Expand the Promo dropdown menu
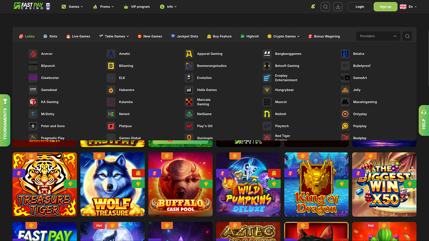Viewport: 429px width, 241px height. coord(103,7)
